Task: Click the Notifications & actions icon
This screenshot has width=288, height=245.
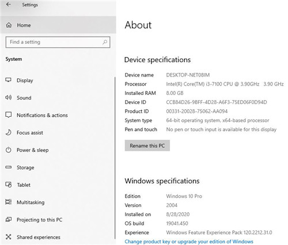Action: pos(8,115)
